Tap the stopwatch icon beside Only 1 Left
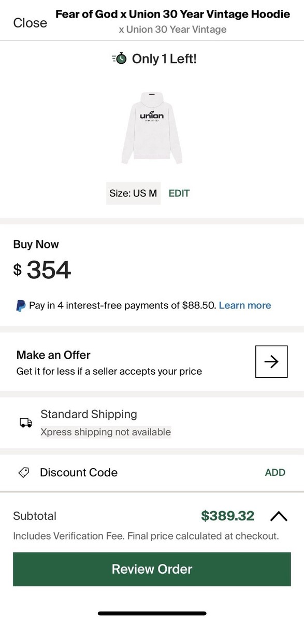Image resolution: width=304 pixels, height=622 pixels. [x=119, y=59]
